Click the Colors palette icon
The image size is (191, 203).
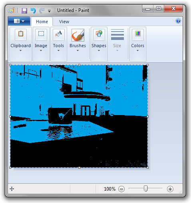pos(138,34)
